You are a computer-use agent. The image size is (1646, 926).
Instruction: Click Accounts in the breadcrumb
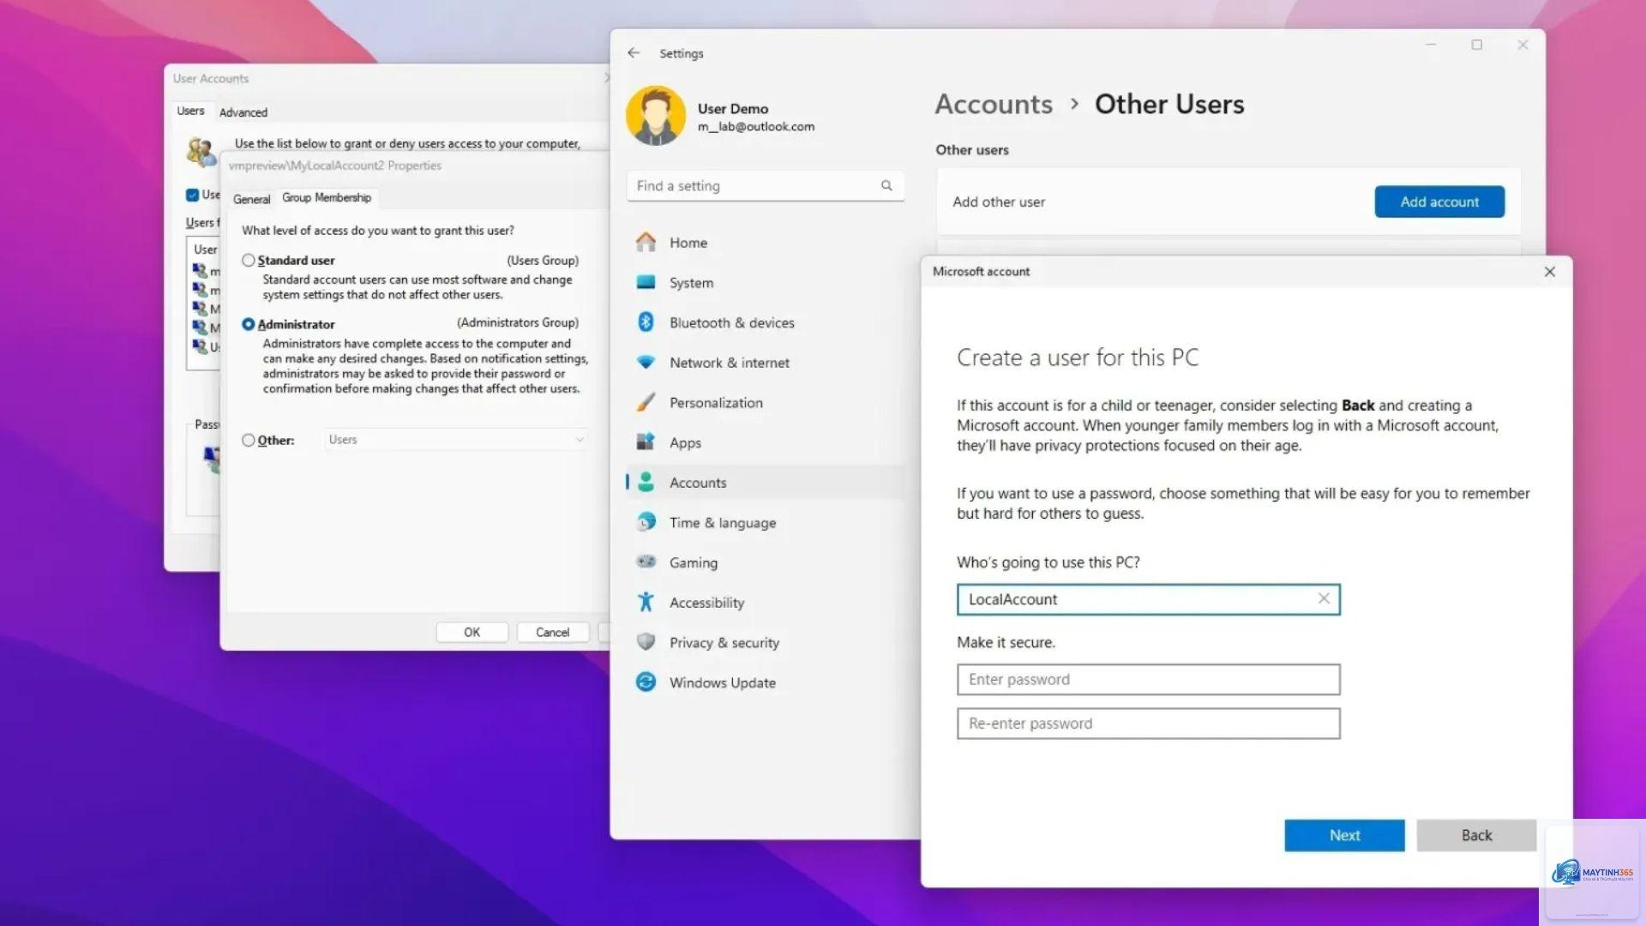click(x=994, y=104)
